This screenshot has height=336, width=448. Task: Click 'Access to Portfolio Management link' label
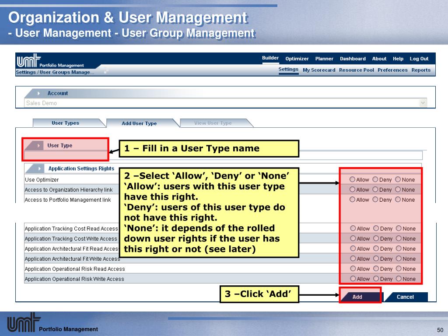[x=68, y=199]
